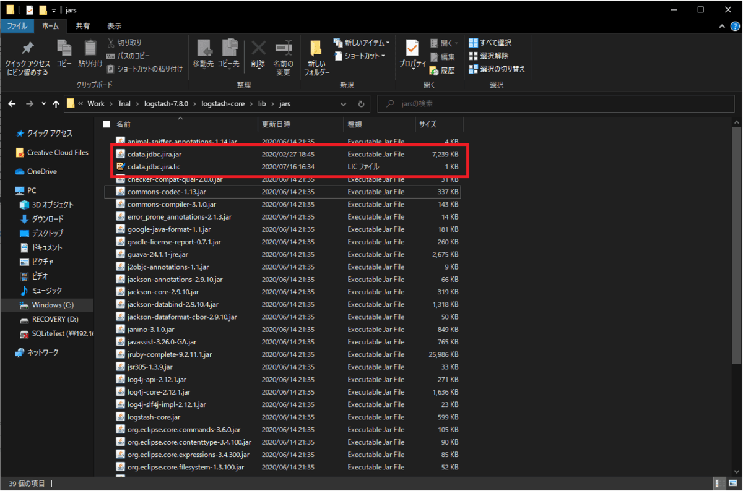Click すべて選択 to select all files
Image resolution: width=743 pixels, height=491 pixels.
490,43
